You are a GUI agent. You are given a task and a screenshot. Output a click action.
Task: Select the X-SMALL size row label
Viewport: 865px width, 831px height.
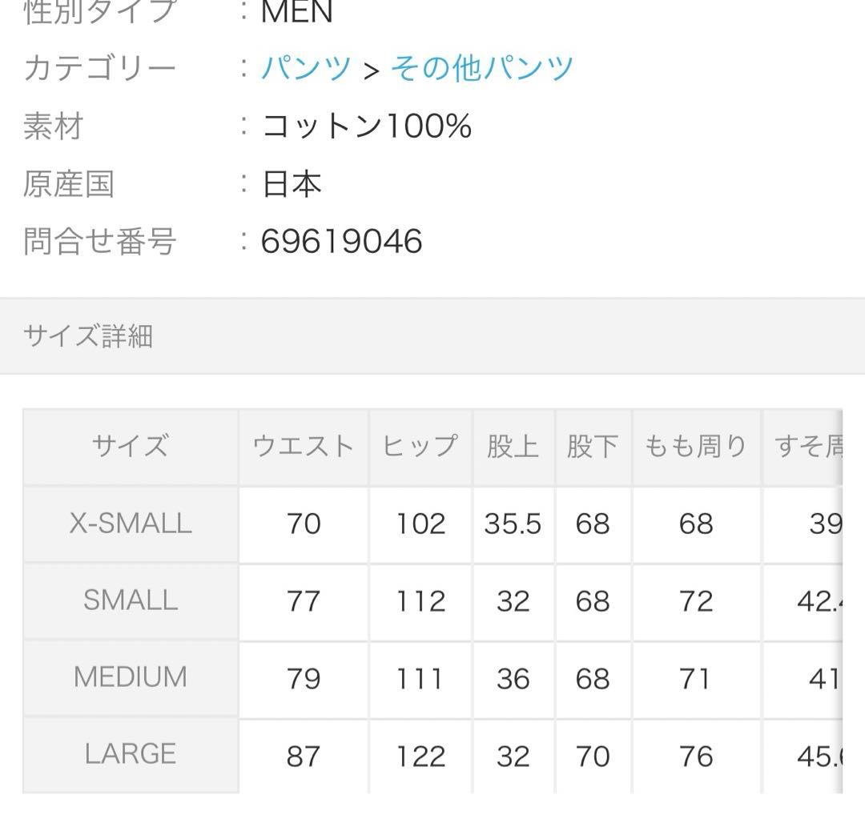(131, 524)
